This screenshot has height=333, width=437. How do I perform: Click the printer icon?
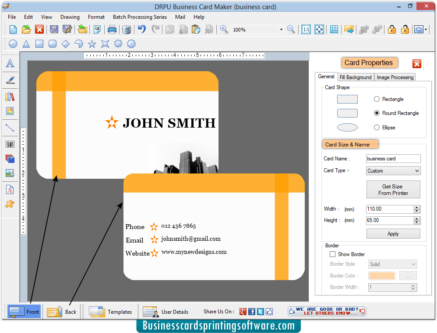point(112,29)
